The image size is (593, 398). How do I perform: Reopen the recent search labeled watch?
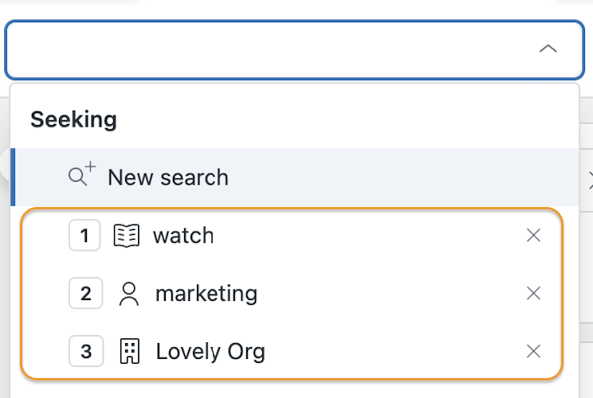(x=183, y=236)
